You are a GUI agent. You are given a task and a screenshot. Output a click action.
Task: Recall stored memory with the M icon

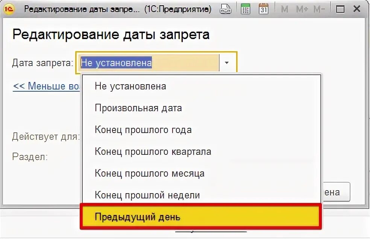pos(284,8)
